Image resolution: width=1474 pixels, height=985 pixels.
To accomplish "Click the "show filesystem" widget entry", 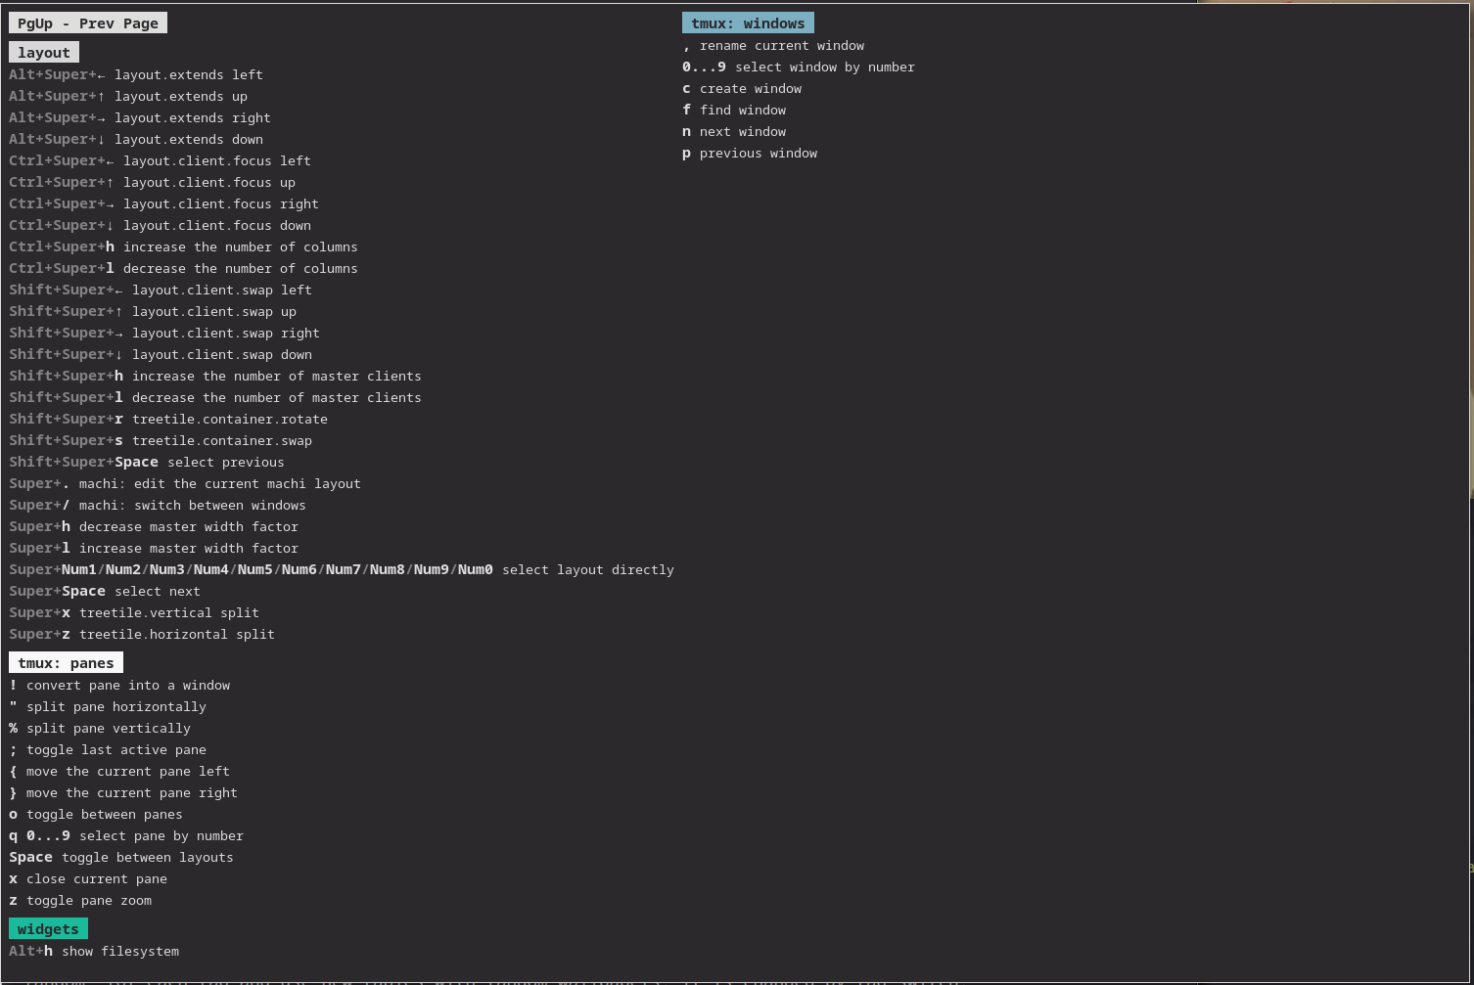I will click(94, 951).
